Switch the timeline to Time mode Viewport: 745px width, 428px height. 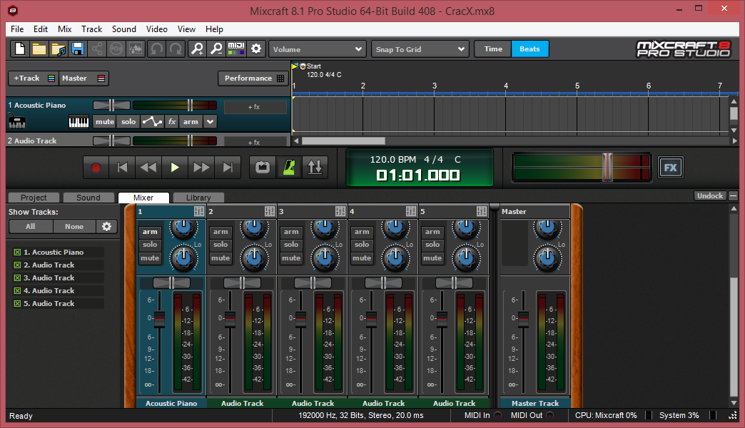[x=493, y=49]
